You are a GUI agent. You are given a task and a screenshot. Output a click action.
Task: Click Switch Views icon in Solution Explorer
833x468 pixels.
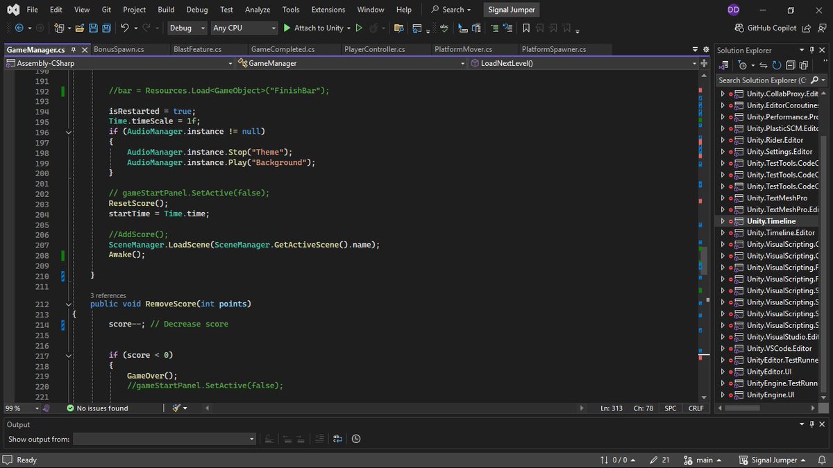point(725,65)
